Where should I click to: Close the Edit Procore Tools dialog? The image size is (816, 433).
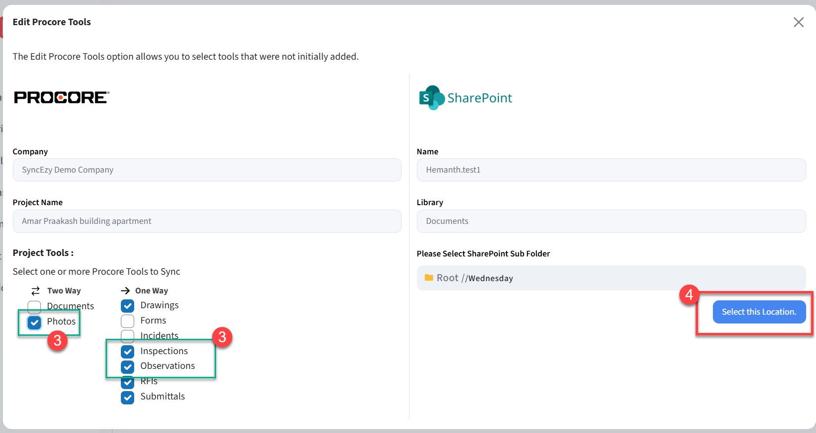point(798,22)
